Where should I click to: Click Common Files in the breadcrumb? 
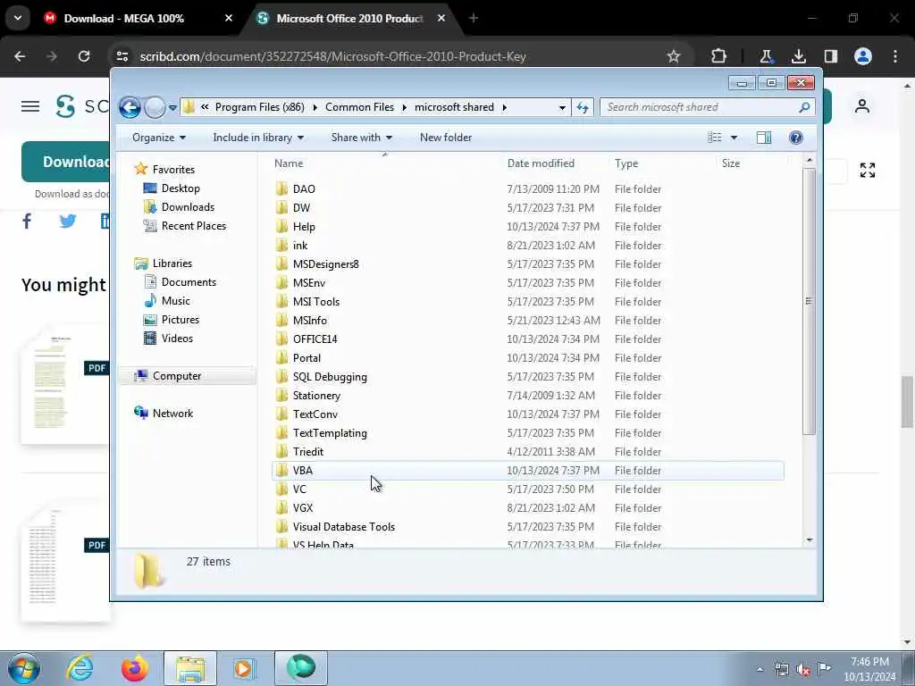[x=359, y=107]
